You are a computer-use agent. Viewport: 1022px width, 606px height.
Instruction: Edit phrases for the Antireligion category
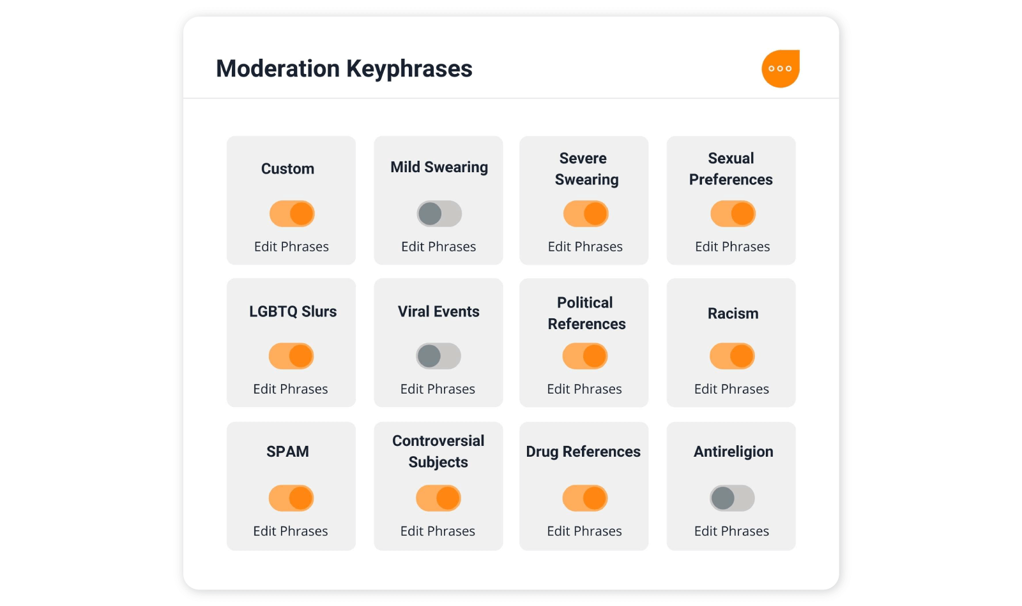point(732,531)
